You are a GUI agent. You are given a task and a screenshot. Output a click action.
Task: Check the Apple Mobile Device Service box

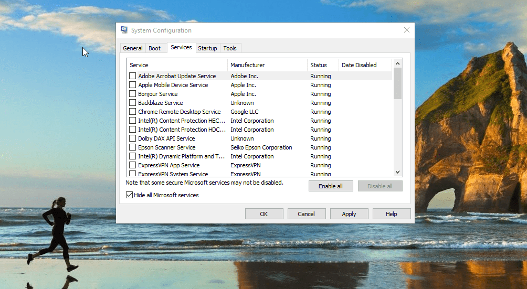[133, 85]
